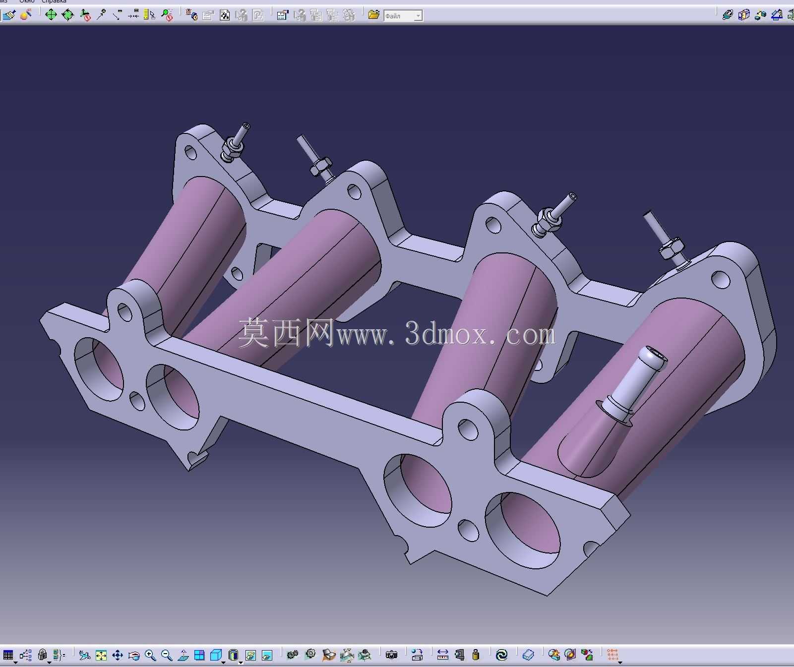Viewport: 794px width, 667px height.
Task: Click the teal arrows mechanism icon
Action: (x=347, y=656)
